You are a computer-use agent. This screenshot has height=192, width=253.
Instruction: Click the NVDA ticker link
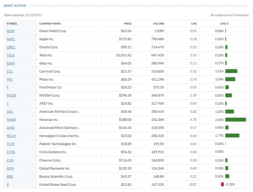(11, 95)
